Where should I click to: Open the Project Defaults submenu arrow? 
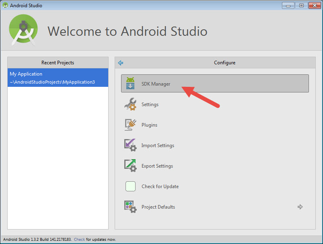300,207
